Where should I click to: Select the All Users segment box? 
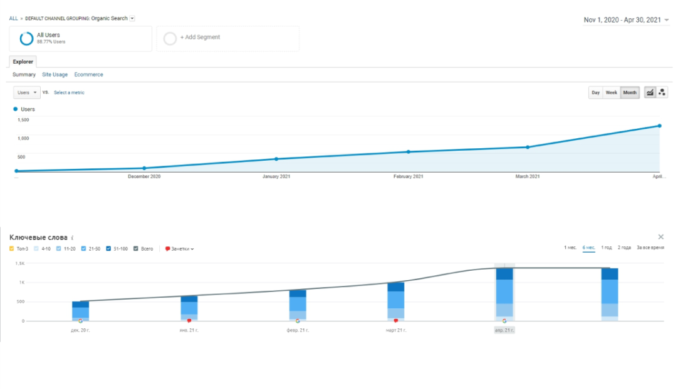pos(80,38)
